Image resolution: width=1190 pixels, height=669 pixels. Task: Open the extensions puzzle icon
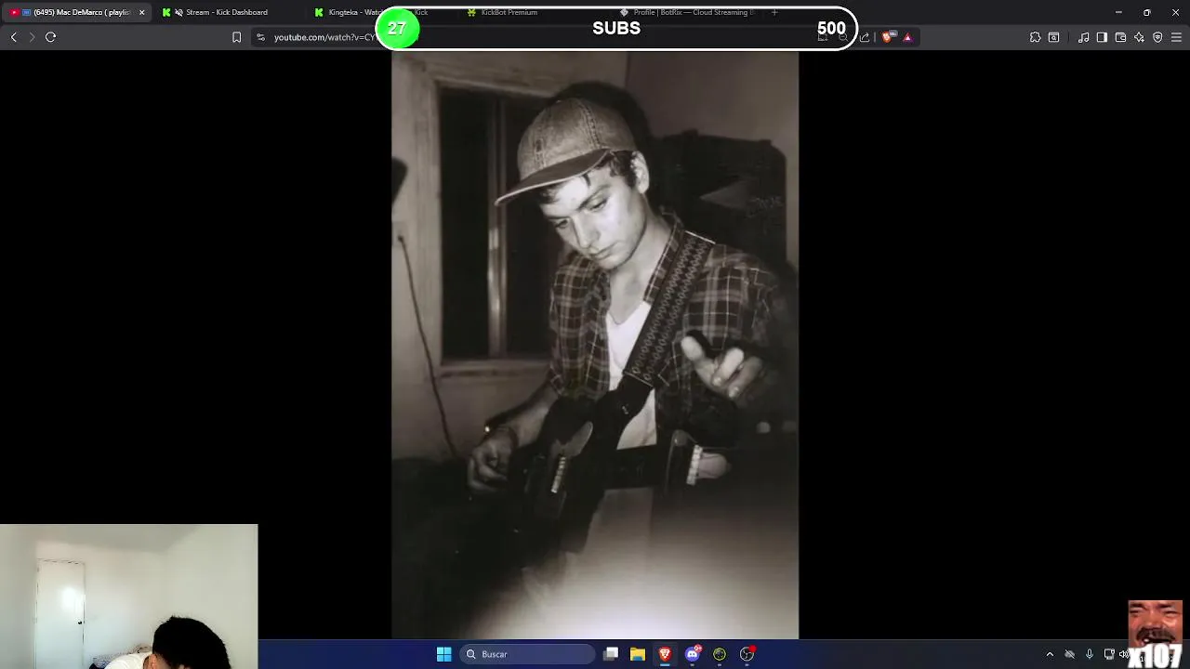coord(1035,37)
